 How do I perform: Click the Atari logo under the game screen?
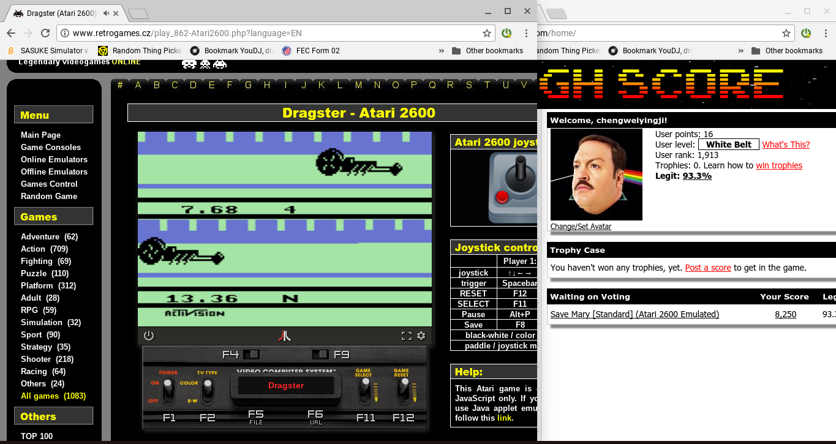point(284,336)
